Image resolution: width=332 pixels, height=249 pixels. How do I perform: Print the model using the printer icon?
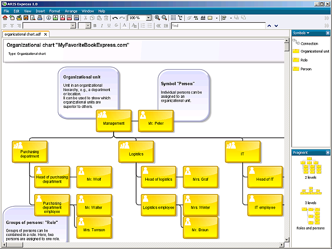coord(39,18)
